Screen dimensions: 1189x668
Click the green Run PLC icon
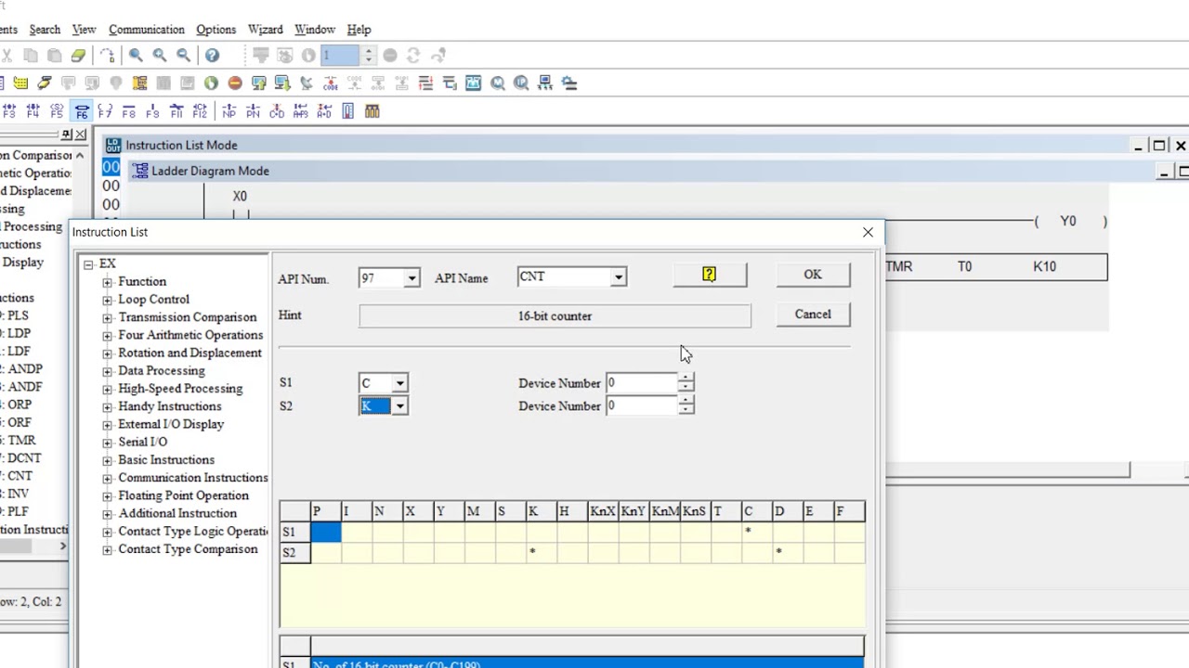tap(211, 83)
